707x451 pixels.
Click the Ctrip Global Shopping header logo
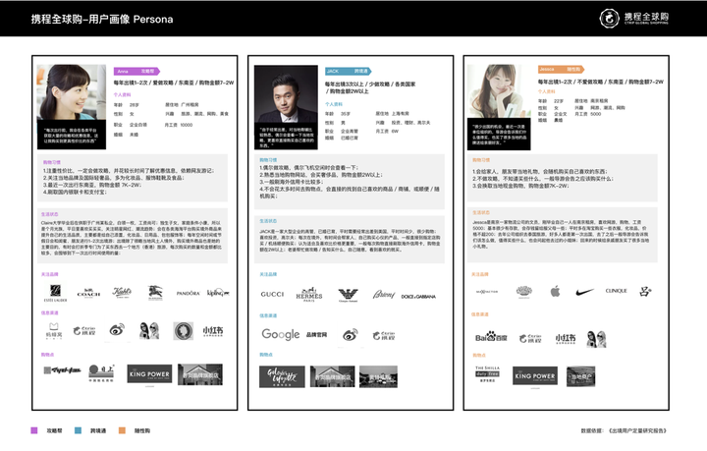pos(634,19)
